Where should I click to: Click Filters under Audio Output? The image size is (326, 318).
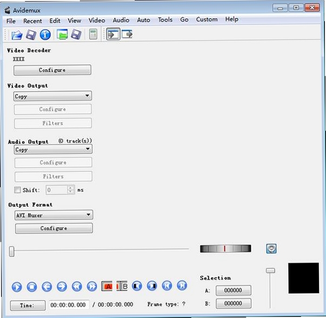(x=53, y=177)
